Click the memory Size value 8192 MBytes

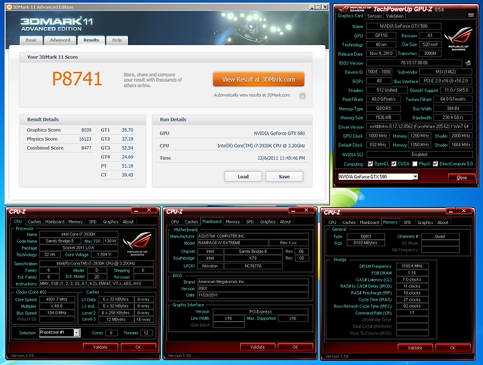click(x=366, y=243)
